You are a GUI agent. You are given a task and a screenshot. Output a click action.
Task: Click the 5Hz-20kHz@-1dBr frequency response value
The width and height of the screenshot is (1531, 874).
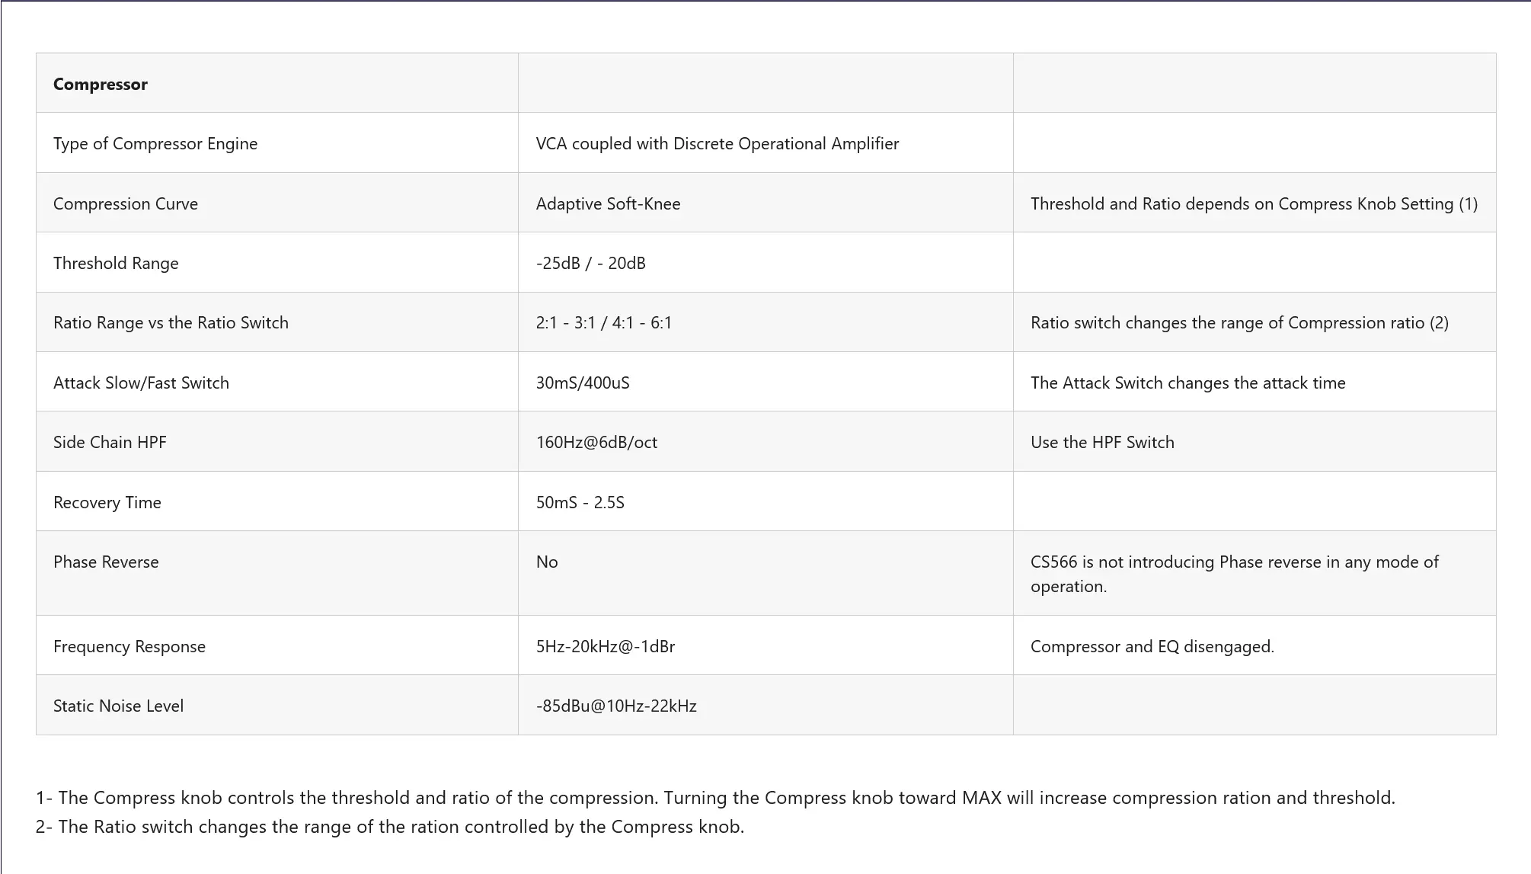pos(605,646)
